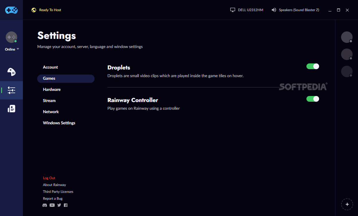Select the third friend avatar

point(347,71)
